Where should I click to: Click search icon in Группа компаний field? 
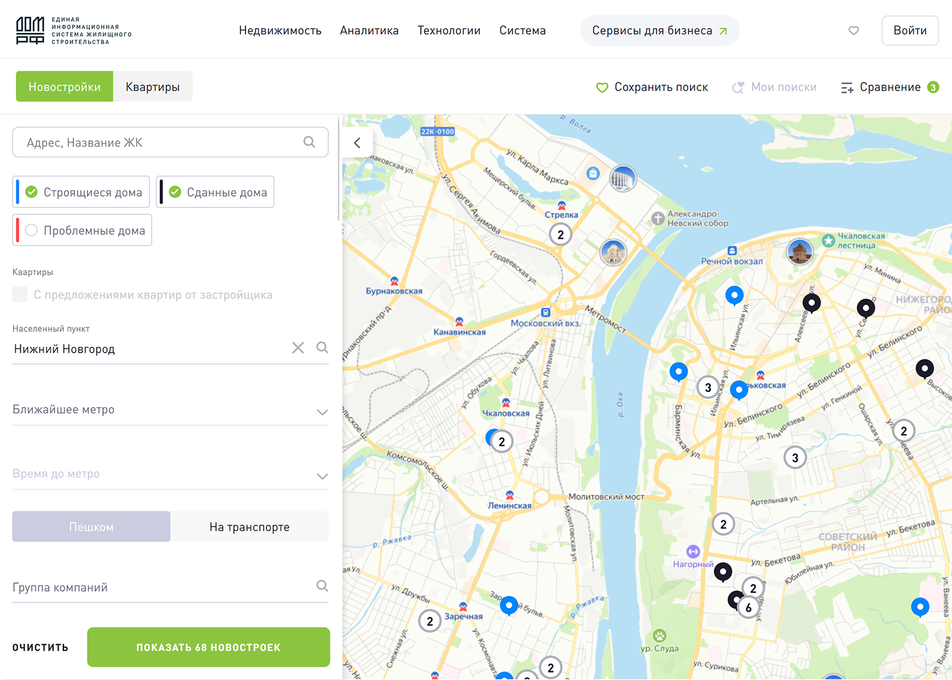[322, 586]
